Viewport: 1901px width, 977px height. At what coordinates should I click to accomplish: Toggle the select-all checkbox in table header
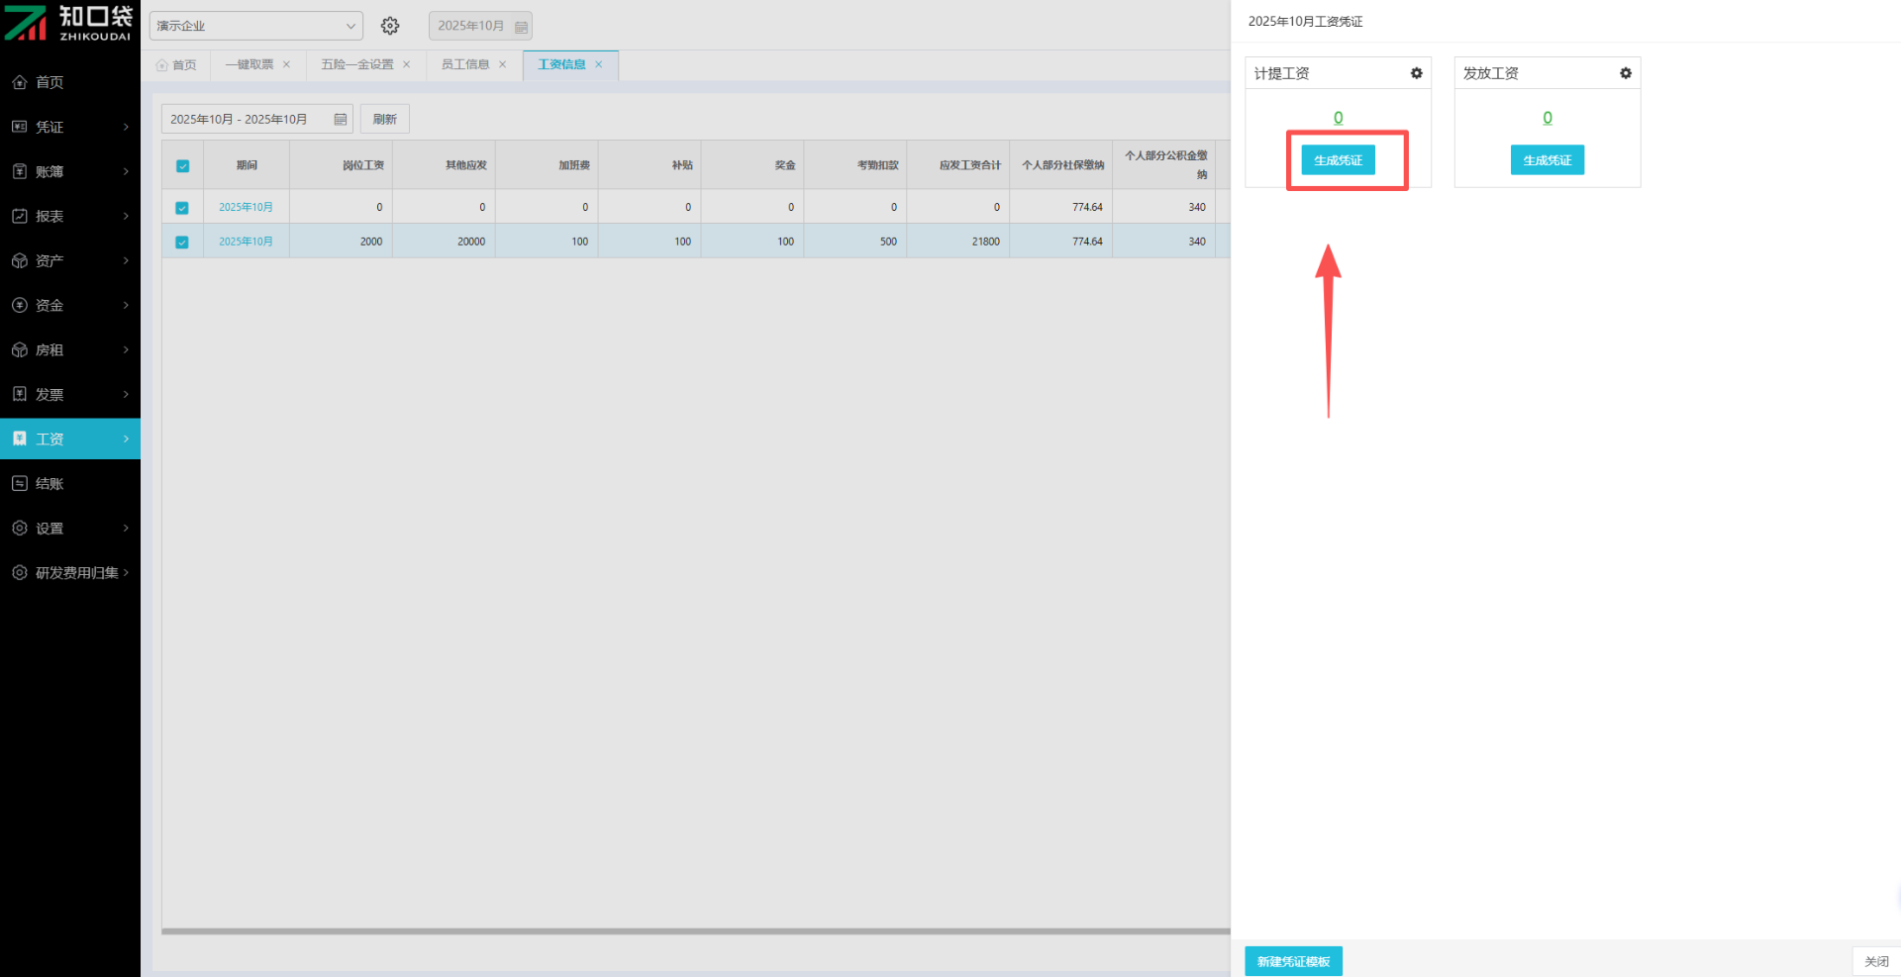182,166
